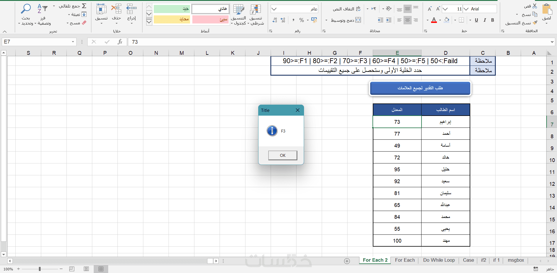
Task: Switch to the For Each sheet tab
Action: coord(405,260)
